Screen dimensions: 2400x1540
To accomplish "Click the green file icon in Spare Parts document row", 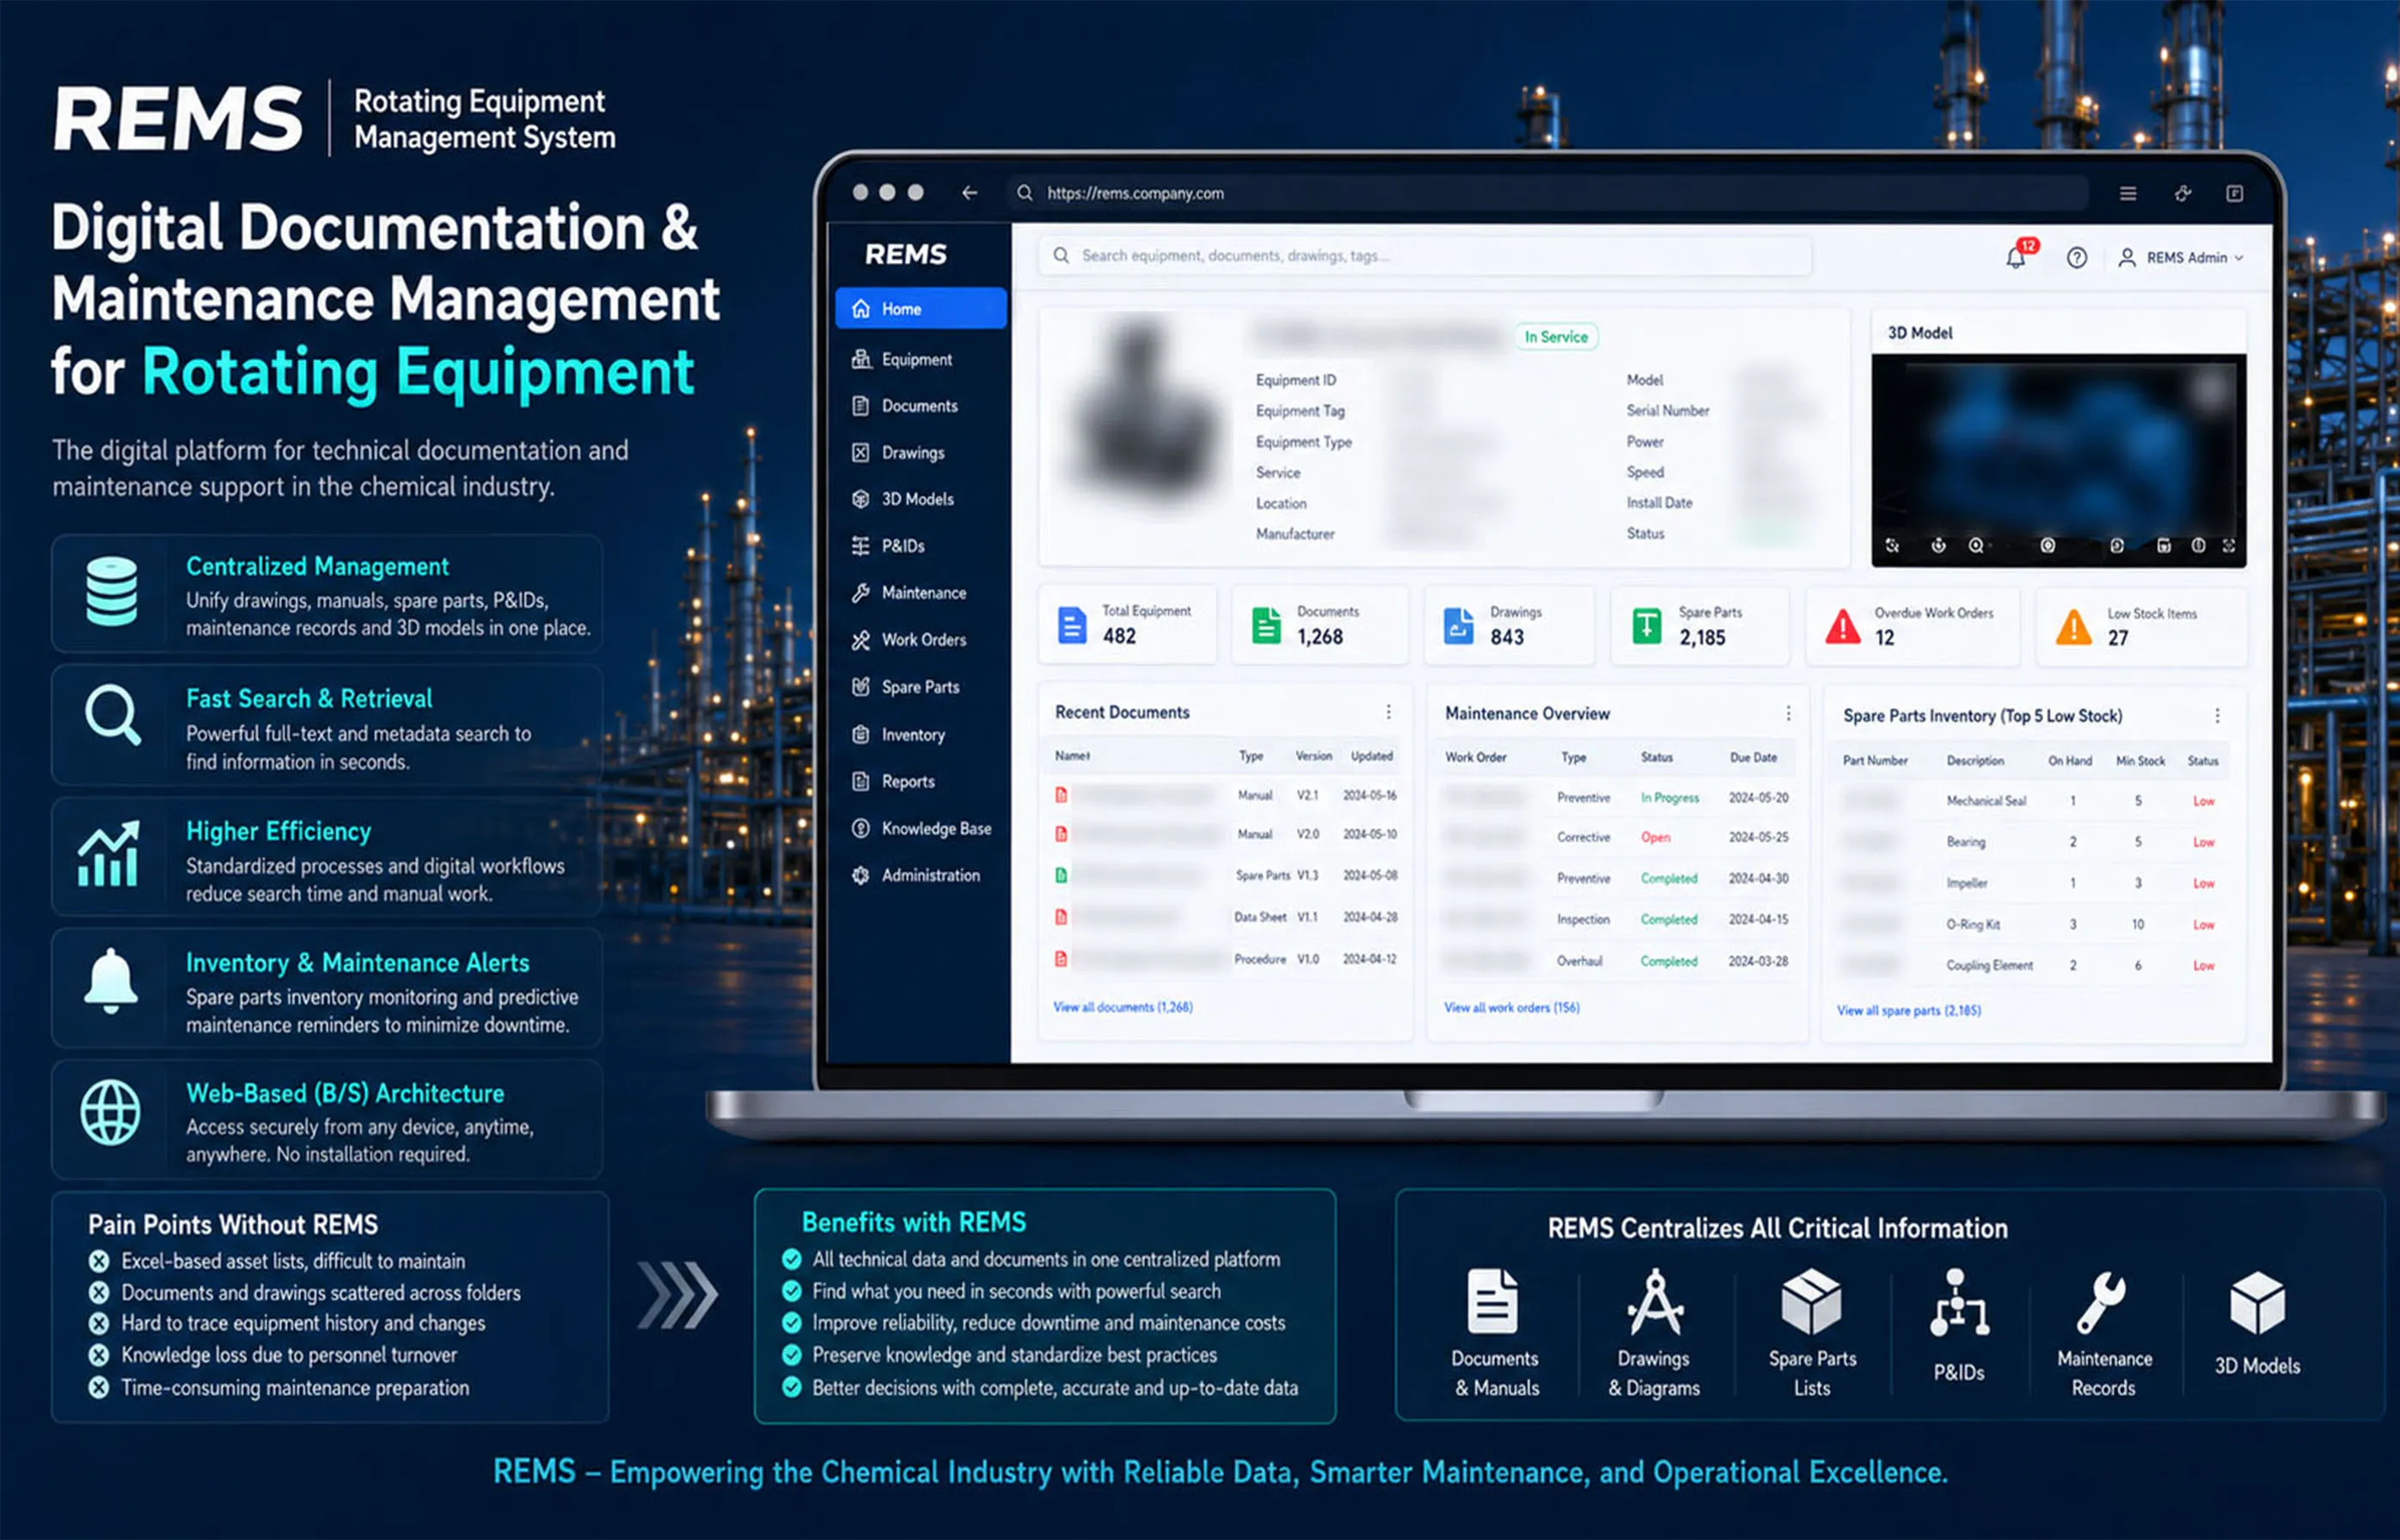I will [1061, 876].
